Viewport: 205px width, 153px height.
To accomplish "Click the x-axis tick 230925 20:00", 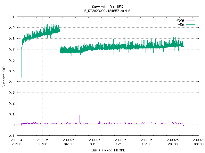I will pos(173,142).
